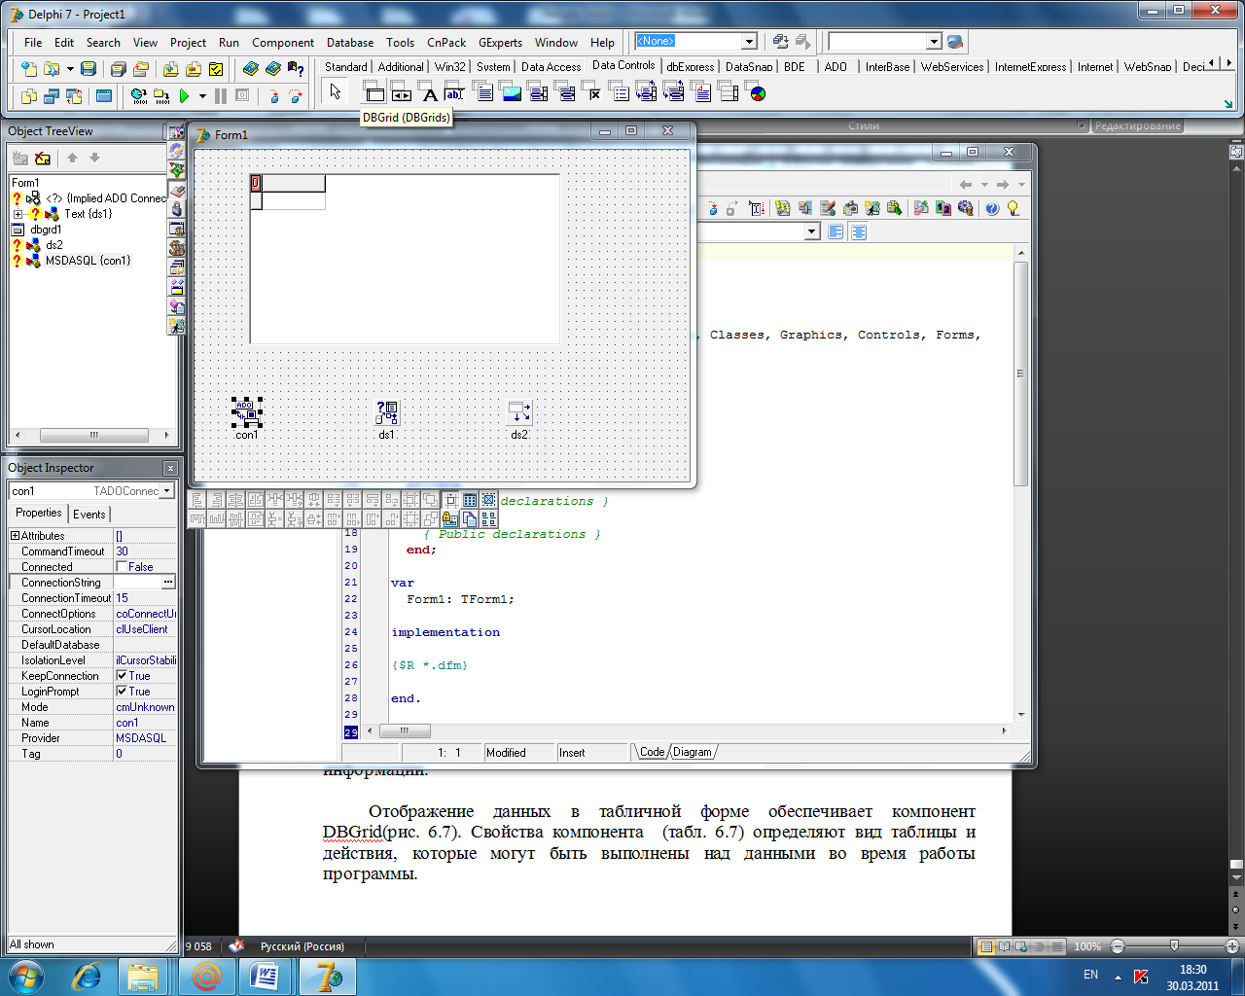Viewport: 1245px width, 996px height.
Task: Switch to the ADO palette tab
Action: [x=836, y=67]
